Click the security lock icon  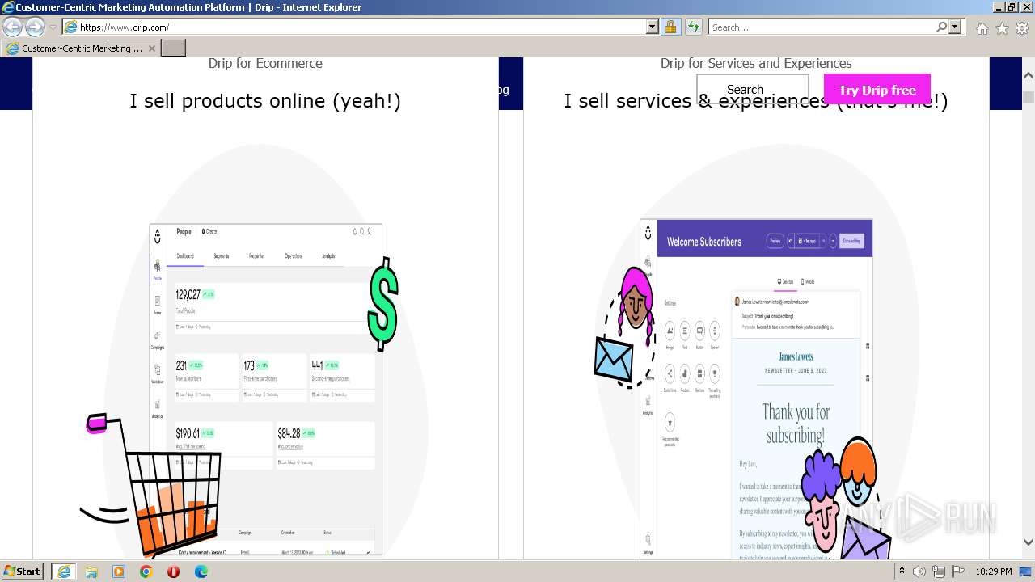point(670,27)
